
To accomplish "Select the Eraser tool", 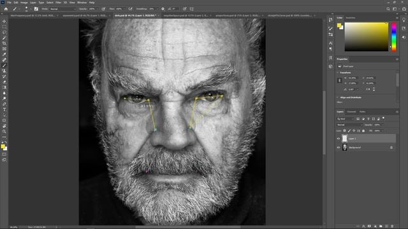I will (4, 82).
